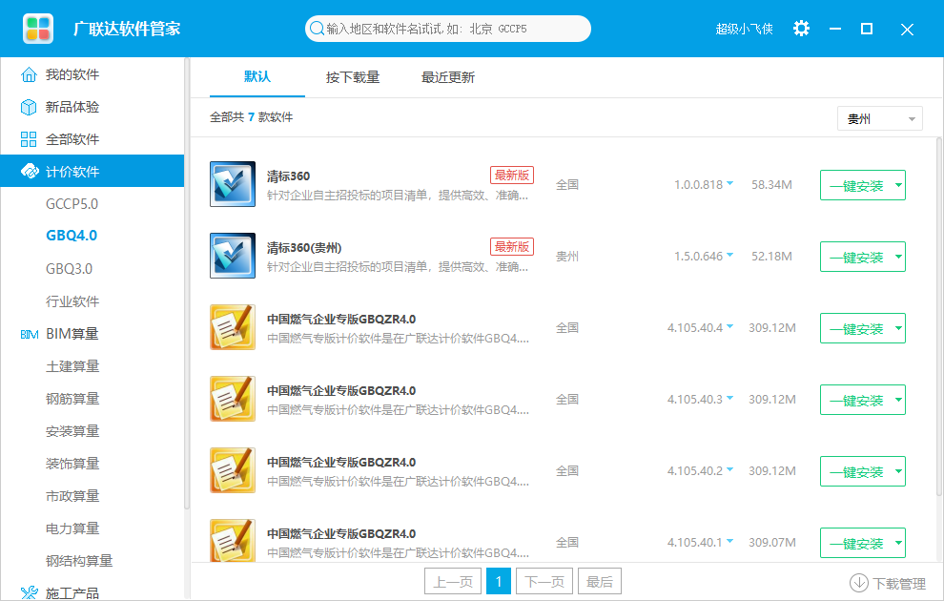Click the 清标360 title text
This screenshot has height=601, width=944.
click(x=288, y=176)
